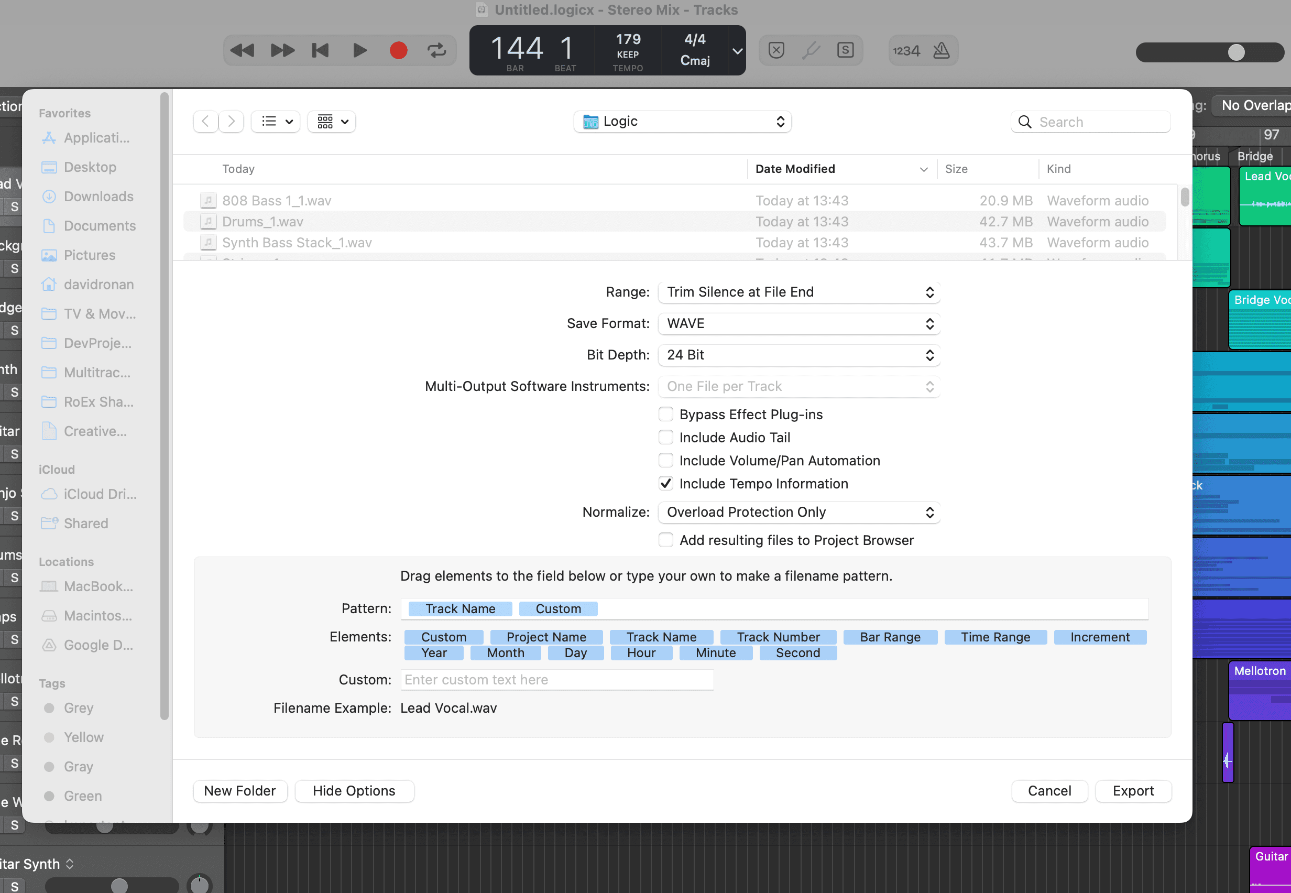Enable the metronome click icon
1291x893 pixels.
942,50
